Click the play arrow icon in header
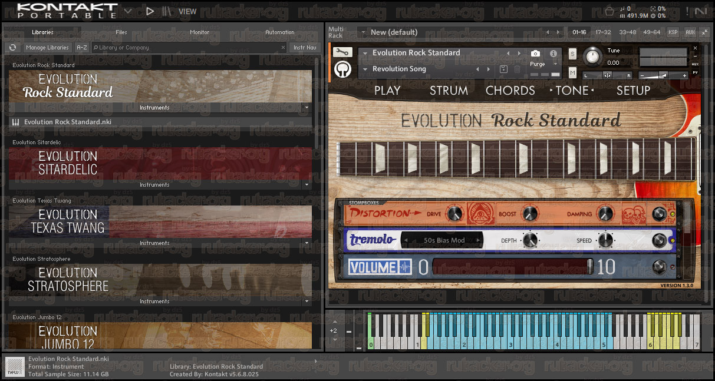This screenshot has height=381, width=715. pyautogui.click(x=150, y=11)
